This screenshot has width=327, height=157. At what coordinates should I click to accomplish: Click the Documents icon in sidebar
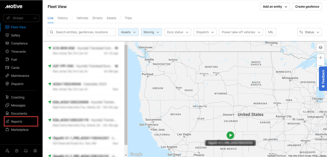7,113
